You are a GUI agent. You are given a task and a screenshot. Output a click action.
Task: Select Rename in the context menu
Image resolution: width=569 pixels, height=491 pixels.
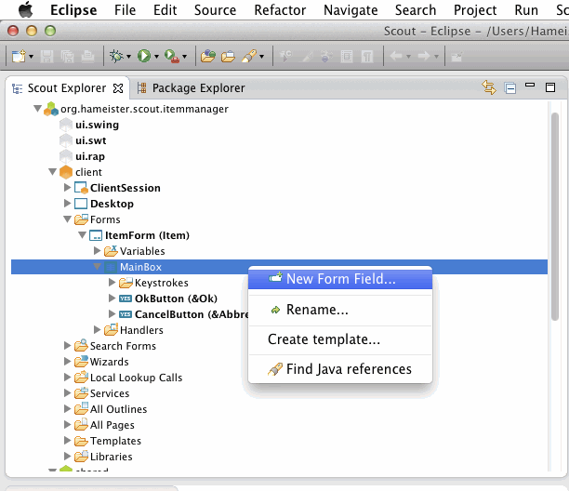click(317, 310)
